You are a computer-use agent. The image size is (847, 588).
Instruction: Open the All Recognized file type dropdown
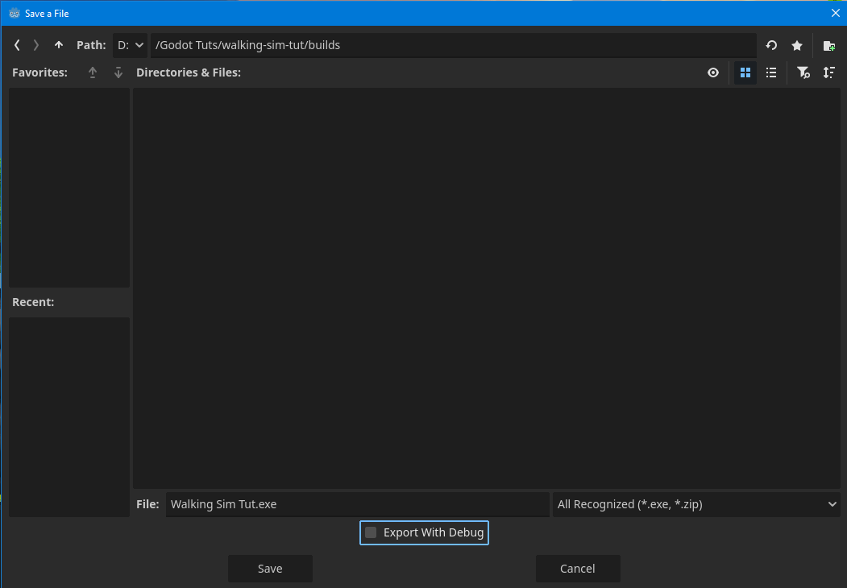tap(696, 504)
